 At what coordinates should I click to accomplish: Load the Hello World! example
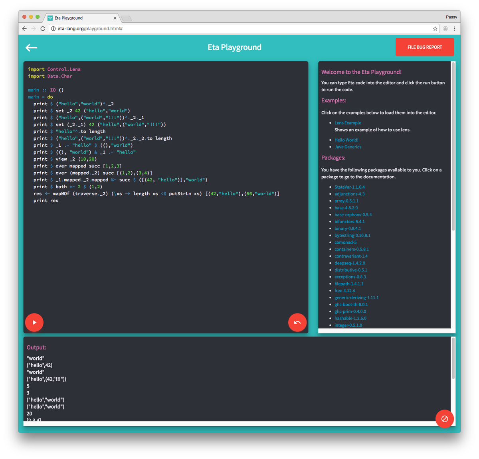tap(346, 140)
